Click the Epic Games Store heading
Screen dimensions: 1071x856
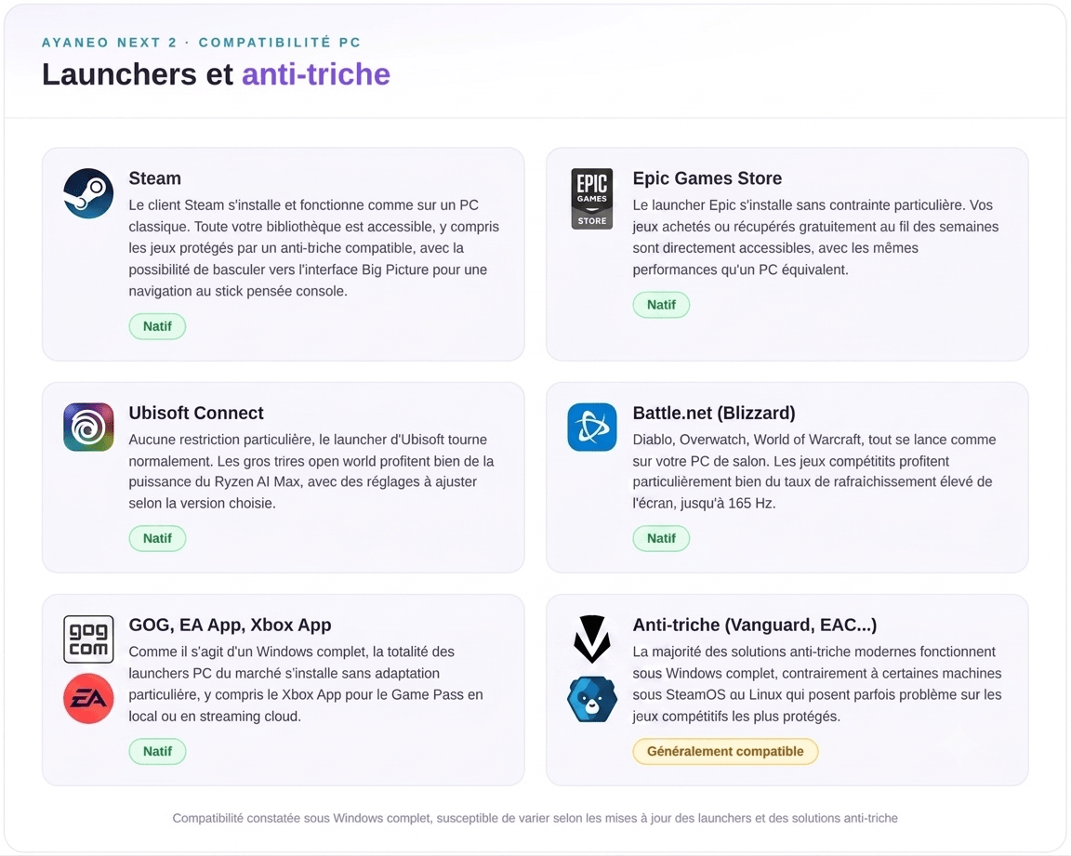coord(707,178)
